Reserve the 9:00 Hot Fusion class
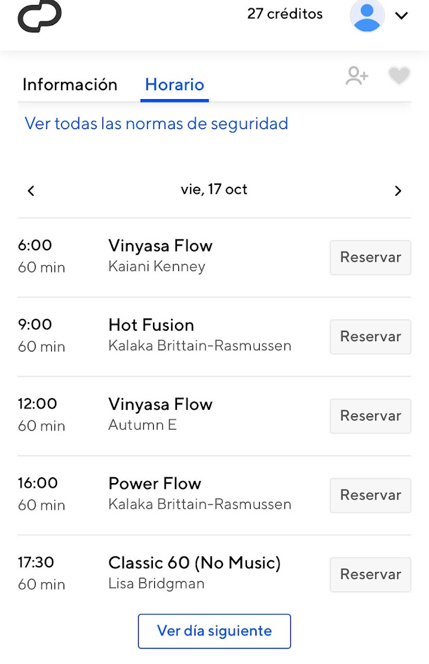429x664 pixels. click(370, 337)
